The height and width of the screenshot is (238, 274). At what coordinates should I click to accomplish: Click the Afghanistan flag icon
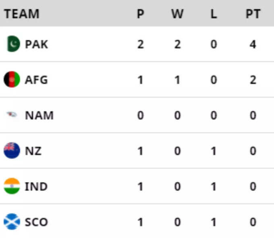[12, 79]
